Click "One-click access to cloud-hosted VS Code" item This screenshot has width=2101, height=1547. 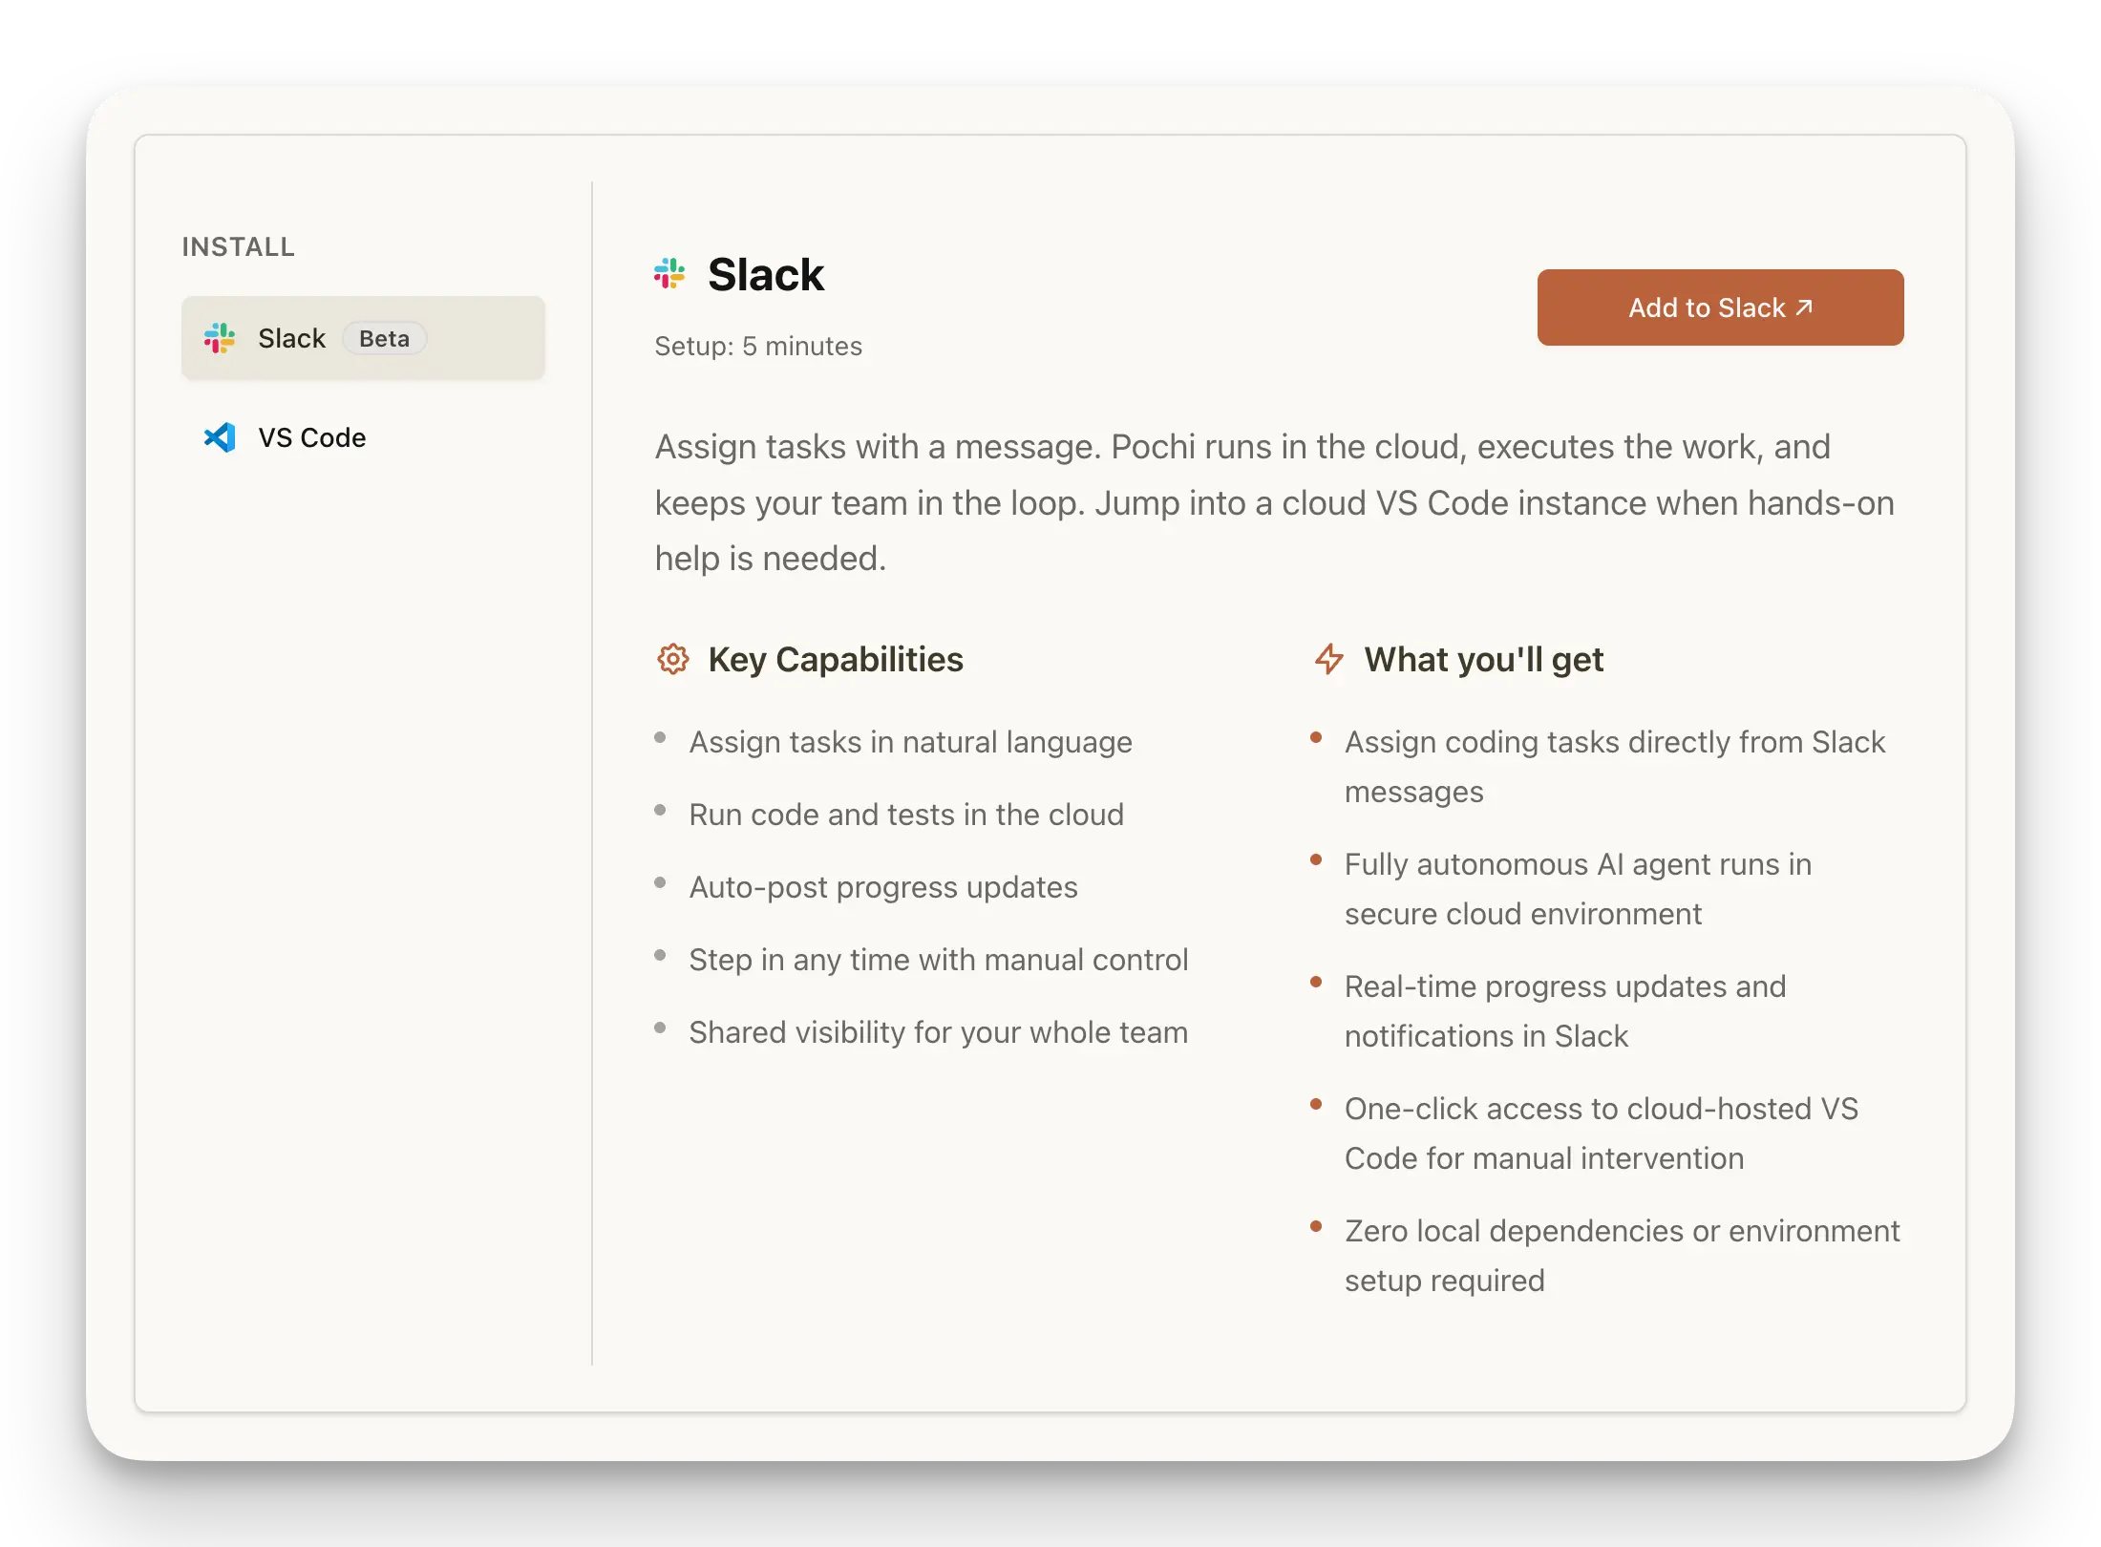point(1602,1134)
